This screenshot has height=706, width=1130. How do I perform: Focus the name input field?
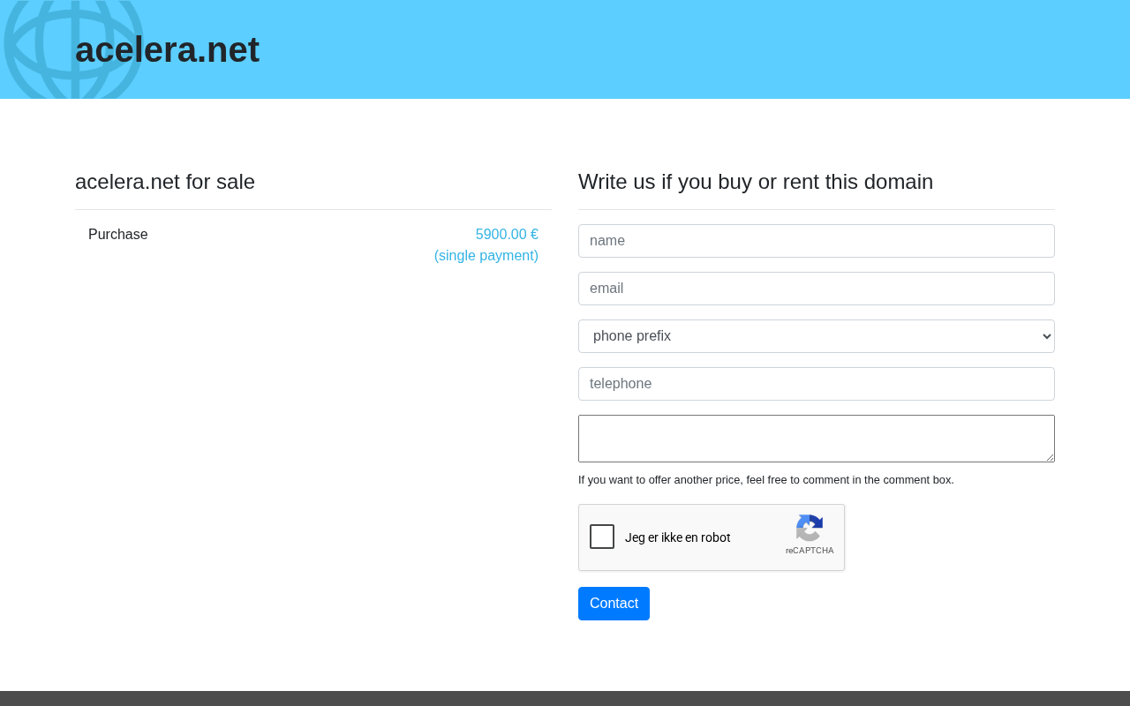click(817, 241)
